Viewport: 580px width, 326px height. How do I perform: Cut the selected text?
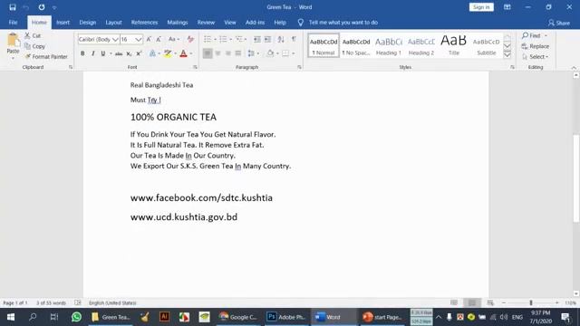click(33, 35)
